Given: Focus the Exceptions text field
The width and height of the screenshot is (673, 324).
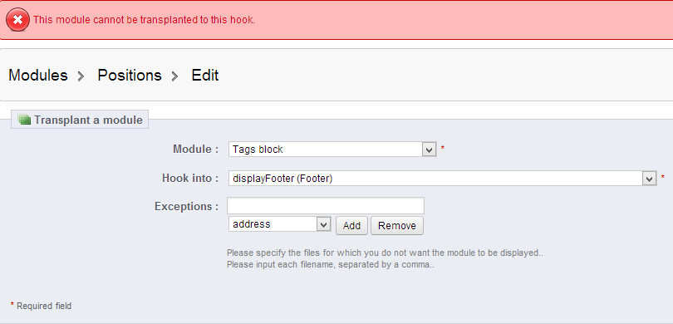Looking at the screenshot, I should 326,205.
